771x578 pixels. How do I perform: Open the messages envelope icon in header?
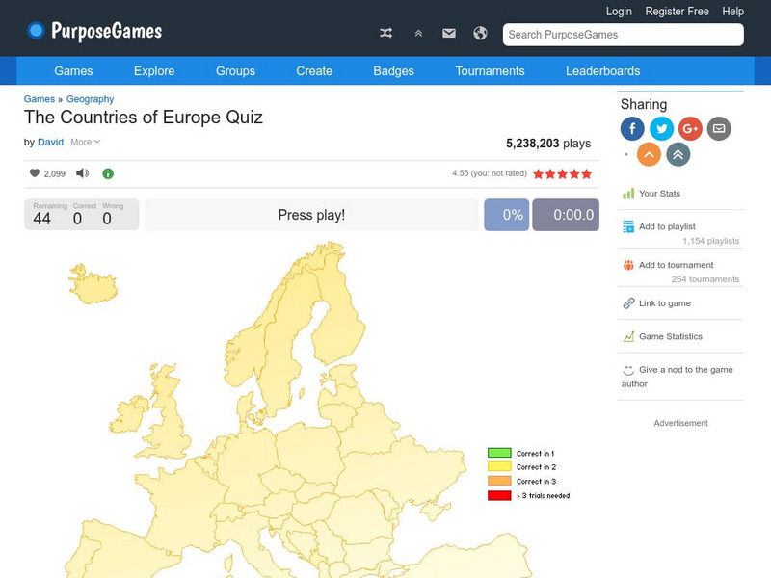[449, 34]
